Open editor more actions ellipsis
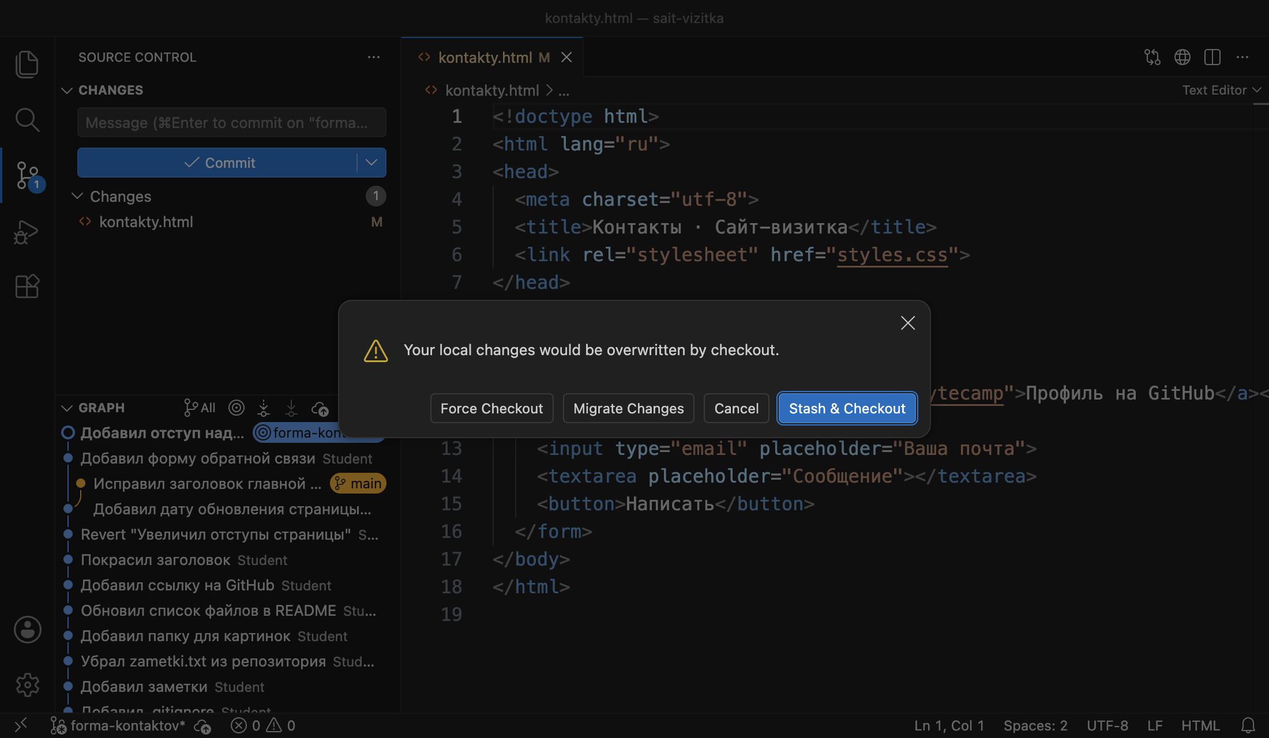 pyautogui.click(x=1242, y=57)
